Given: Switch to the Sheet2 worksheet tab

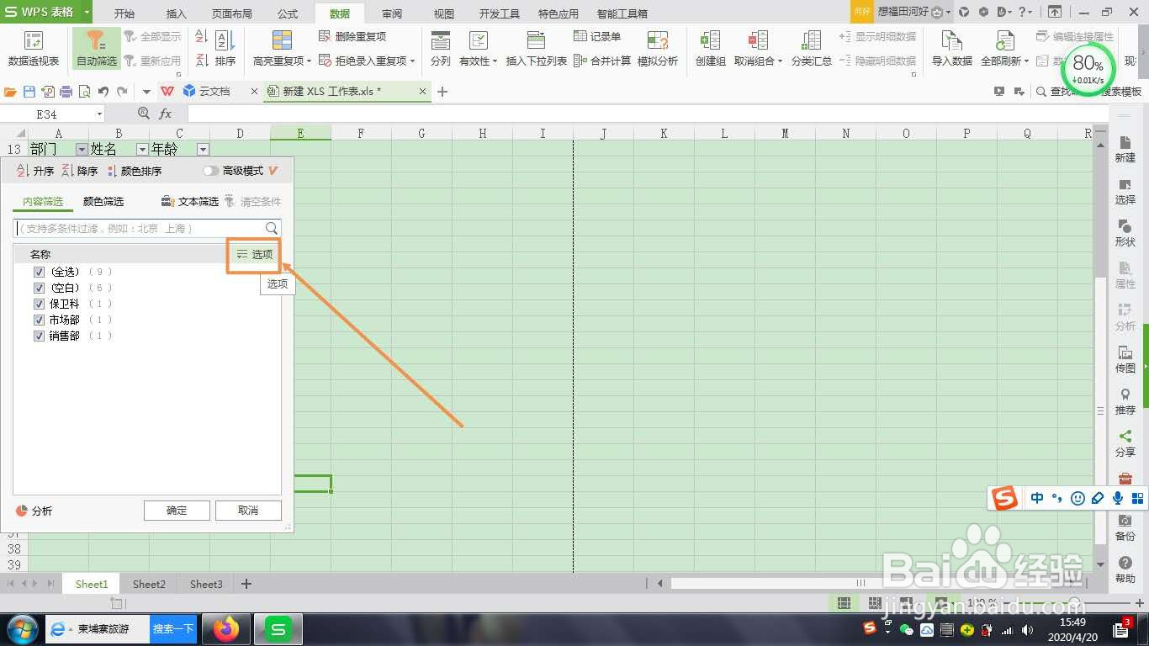Looking at the screenshot, I should (x=149, y=584).
